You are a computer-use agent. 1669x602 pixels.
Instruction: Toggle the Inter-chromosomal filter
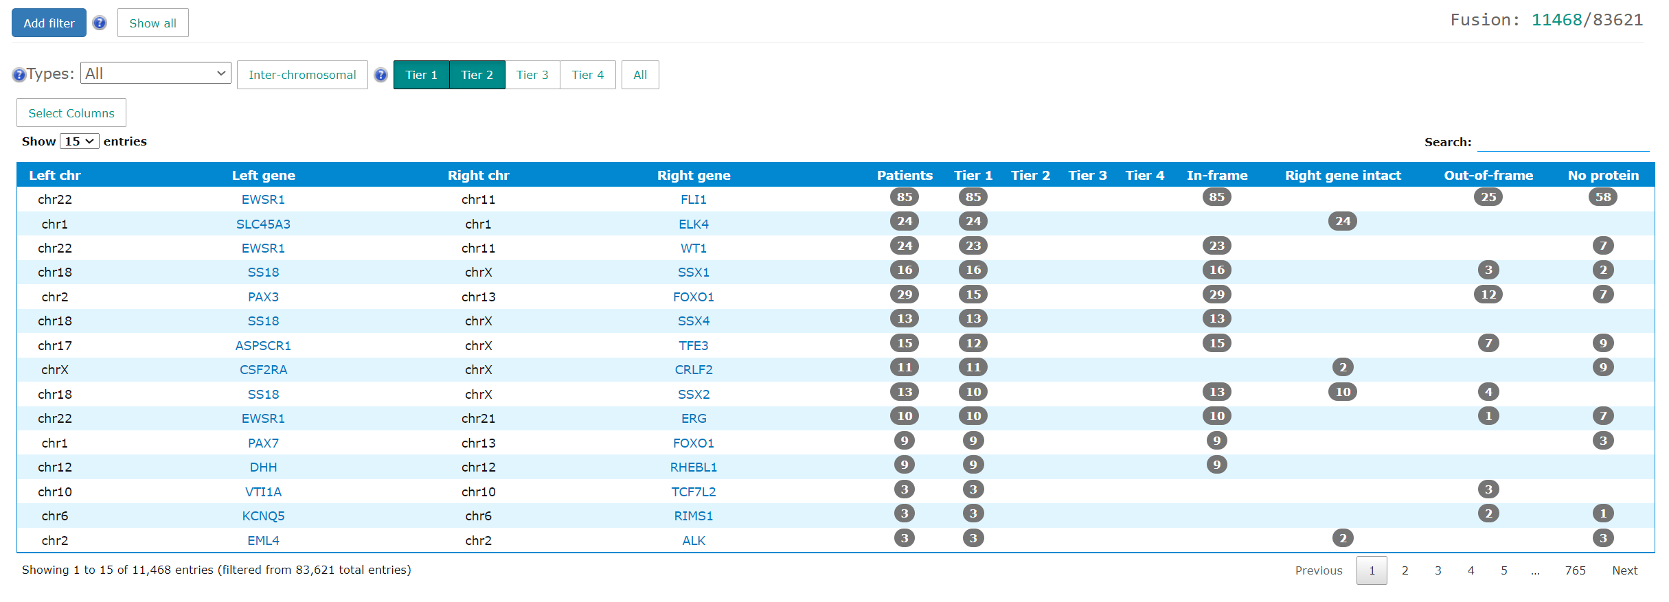(x=302, y=75)
